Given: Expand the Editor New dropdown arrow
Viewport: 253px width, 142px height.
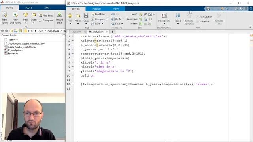Looking at the screenshot, I should [x=70, y=24].
